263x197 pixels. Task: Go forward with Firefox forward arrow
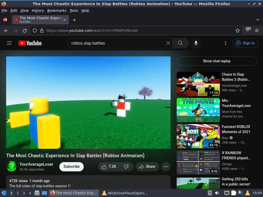tap(15, 31)
